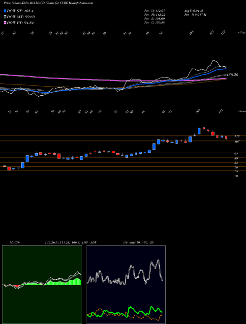Click the 113 price level label
The image size is (246, 324).
click(x=237, y=136)
